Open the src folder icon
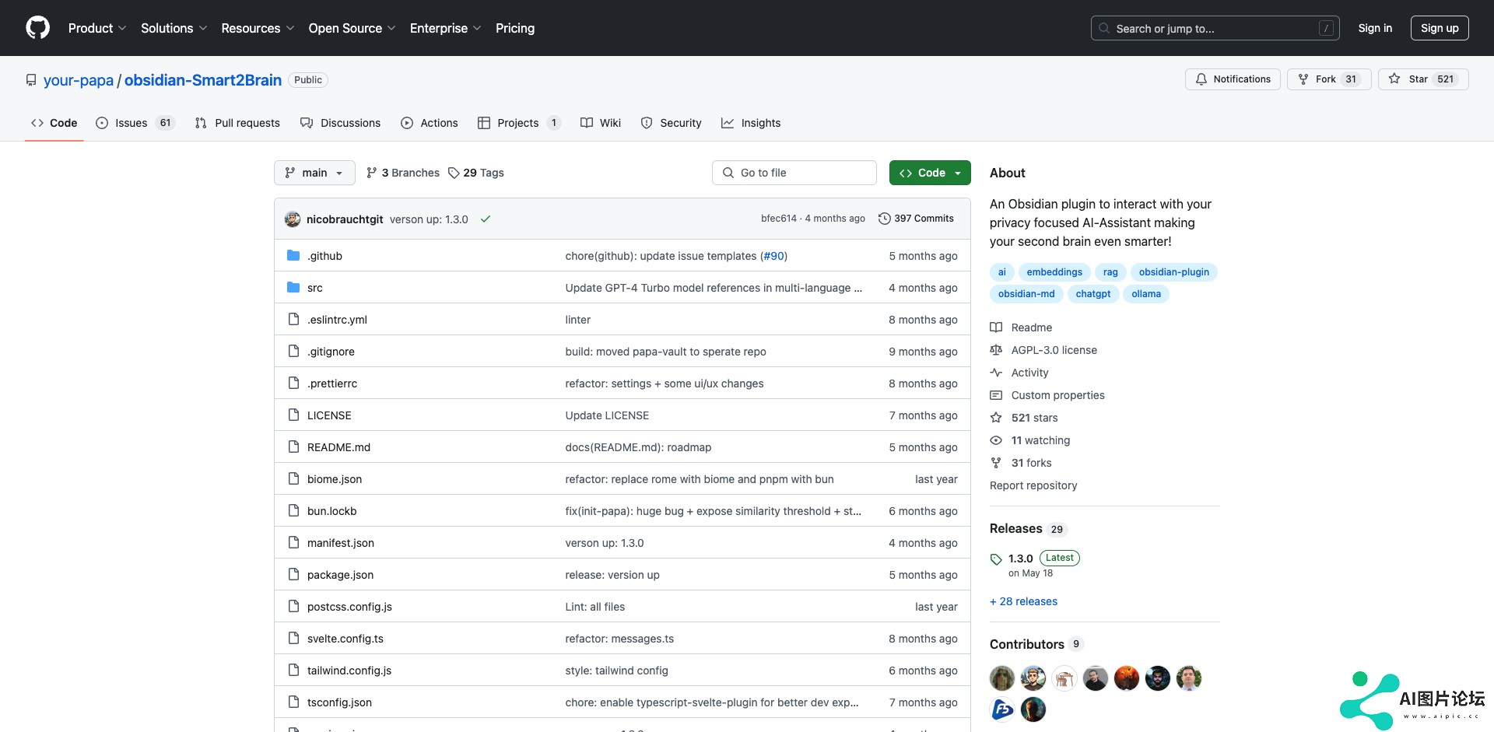This screenshot has height=732, width=1494. [x=293, y=287]
